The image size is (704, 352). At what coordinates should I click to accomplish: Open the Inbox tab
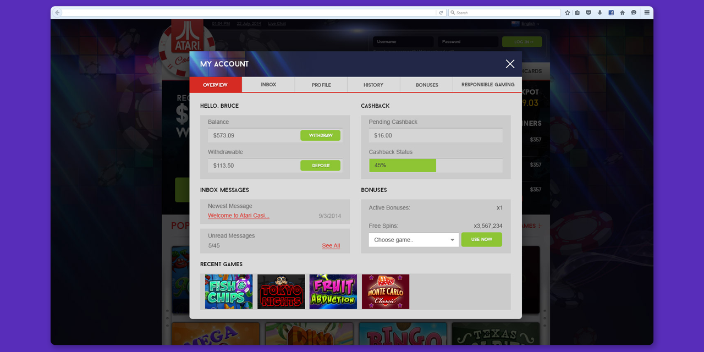[268, 85]
